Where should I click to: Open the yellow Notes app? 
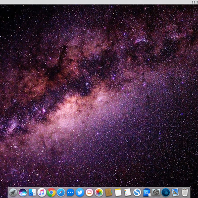118,192
